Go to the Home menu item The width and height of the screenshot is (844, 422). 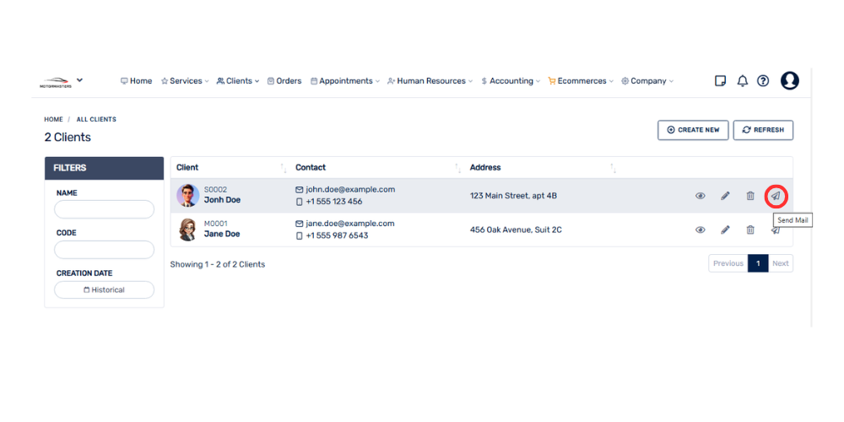tap(136, 81)
